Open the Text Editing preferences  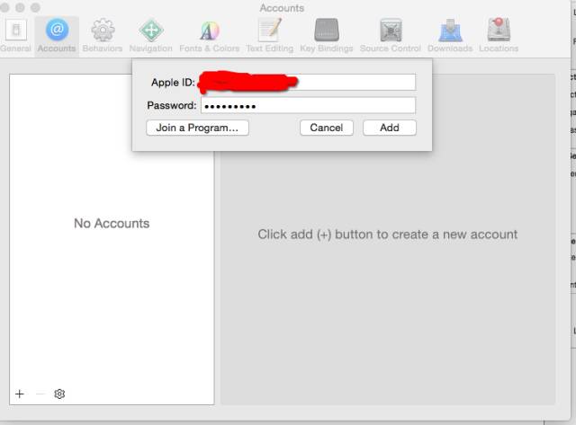pyautogui.click(x=269, y=31)
